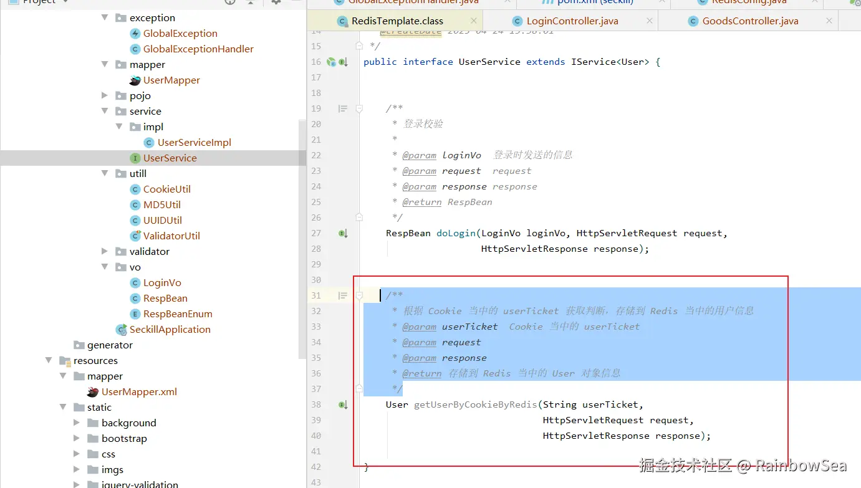Click the UUIDUtil class icon
This screenshot has height=488, width=861.
(x=135, y=221)
